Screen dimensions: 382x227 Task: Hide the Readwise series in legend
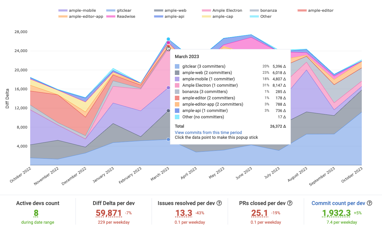(x=126, y=17)
